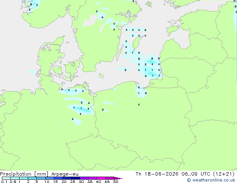
Task: Click the '06..09 UTC' time range text
Action: (x=196, y=174)
